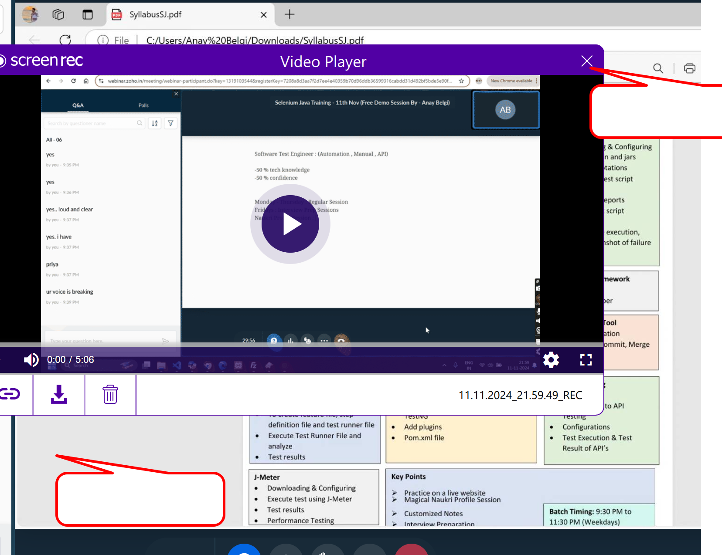Open the browser profile avatar
722x555 pixels.
[x=30, y=15]
